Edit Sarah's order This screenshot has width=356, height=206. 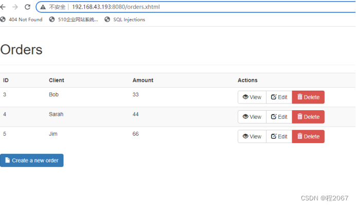pos(279,117)
